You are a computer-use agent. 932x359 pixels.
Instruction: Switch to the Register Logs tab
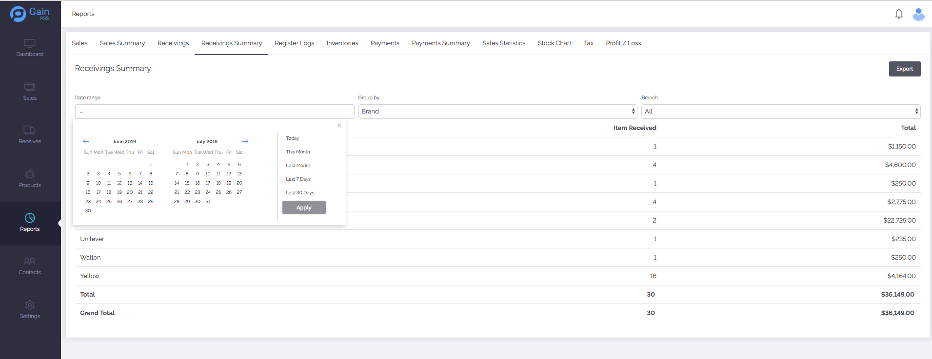[x=294, y=43]
